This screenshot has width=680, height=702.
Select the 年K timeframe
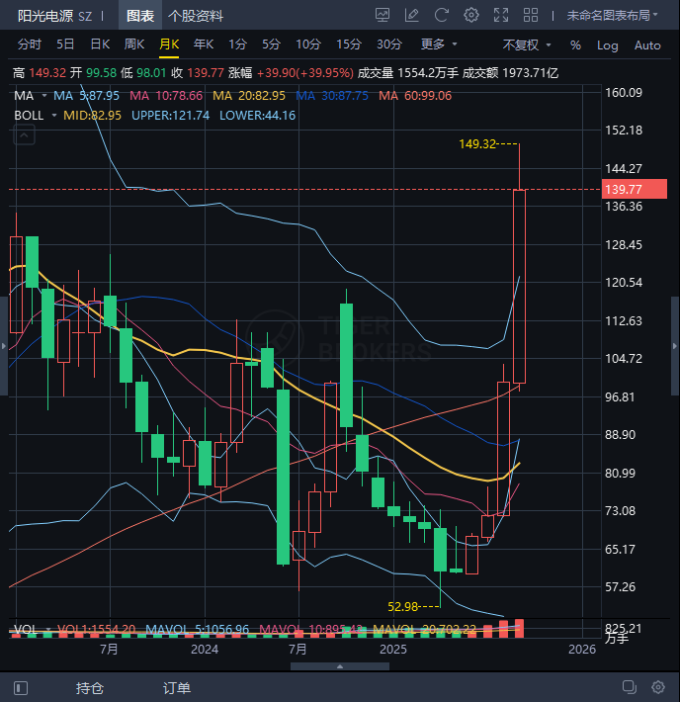(204, 44)
